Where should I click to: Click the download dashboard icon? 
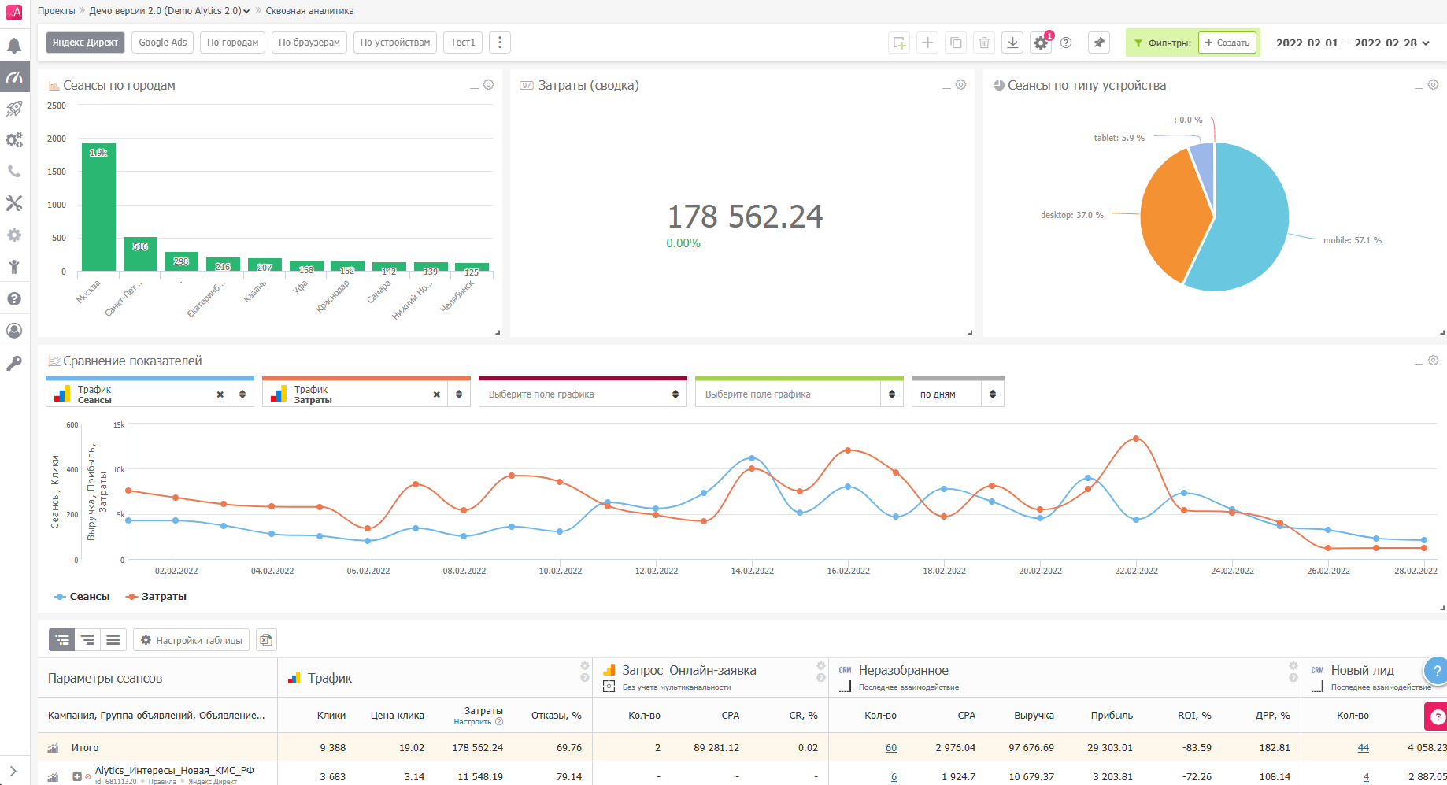click(x=1012, y=43)
